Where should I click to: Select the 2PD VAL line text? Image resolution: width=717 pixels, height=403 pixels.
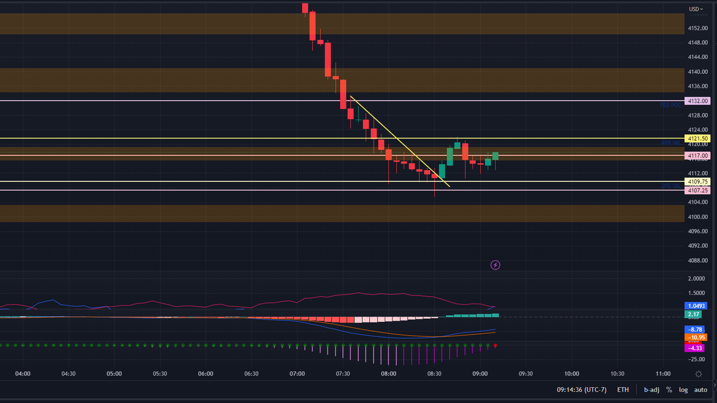coord(671,186)
